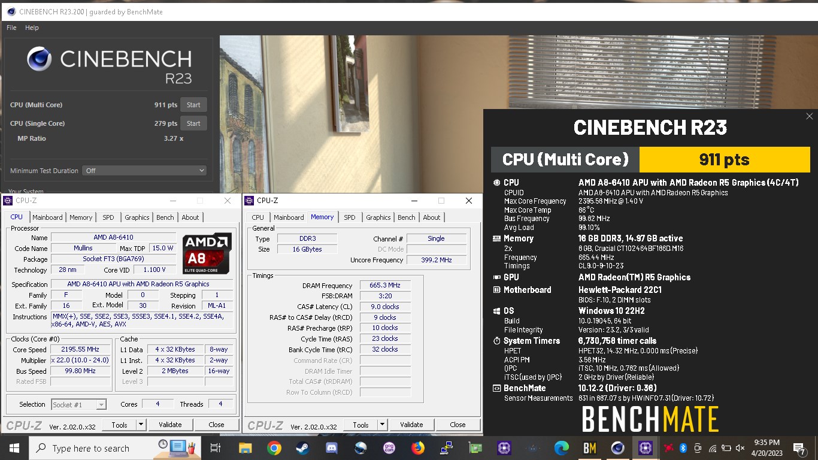This screenshot has width=818, height=460.
Task: Click the Channel # value Single
Action: pos(436,238)
